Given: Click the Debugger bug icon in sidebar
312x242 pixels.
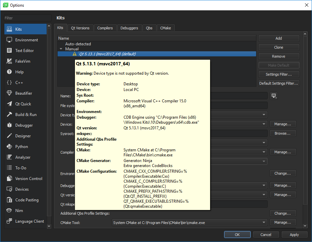Looking at the screenshot, I should 9,125.
